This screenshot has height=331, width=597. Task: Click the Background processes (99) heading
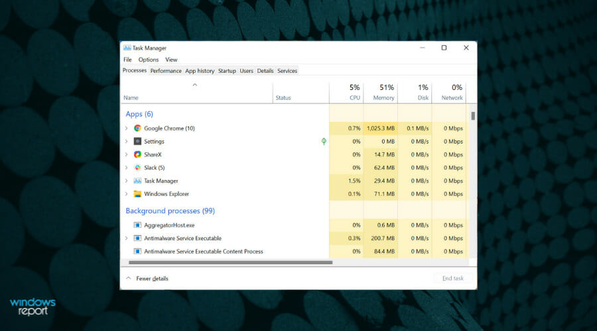170,211
